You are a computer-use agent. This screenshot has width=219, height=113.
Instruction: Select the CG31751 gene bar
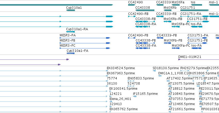click(x=195, y=10)
